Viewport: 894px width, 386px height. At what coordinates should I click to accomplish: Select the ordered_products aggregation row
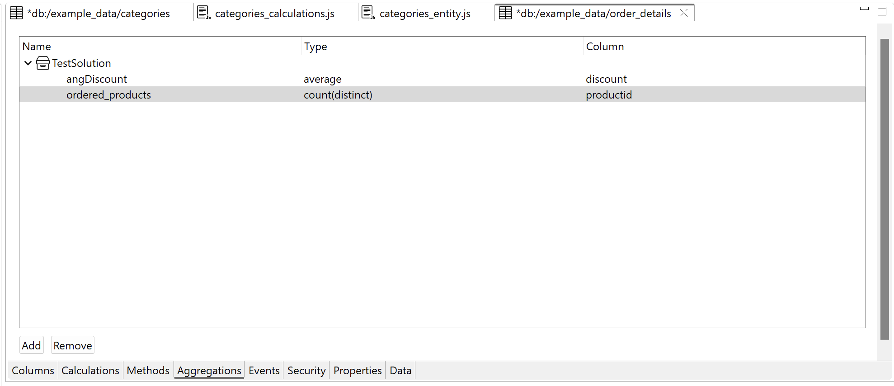442,94
